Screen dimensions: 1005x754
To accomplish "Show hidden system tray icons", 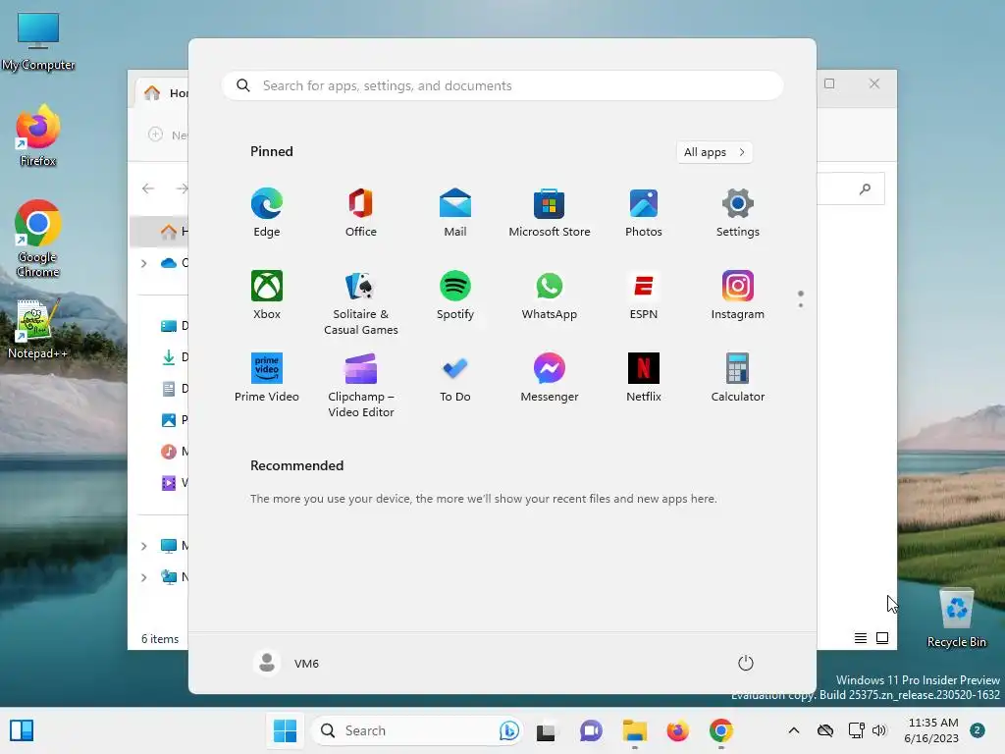I will 793,730.
